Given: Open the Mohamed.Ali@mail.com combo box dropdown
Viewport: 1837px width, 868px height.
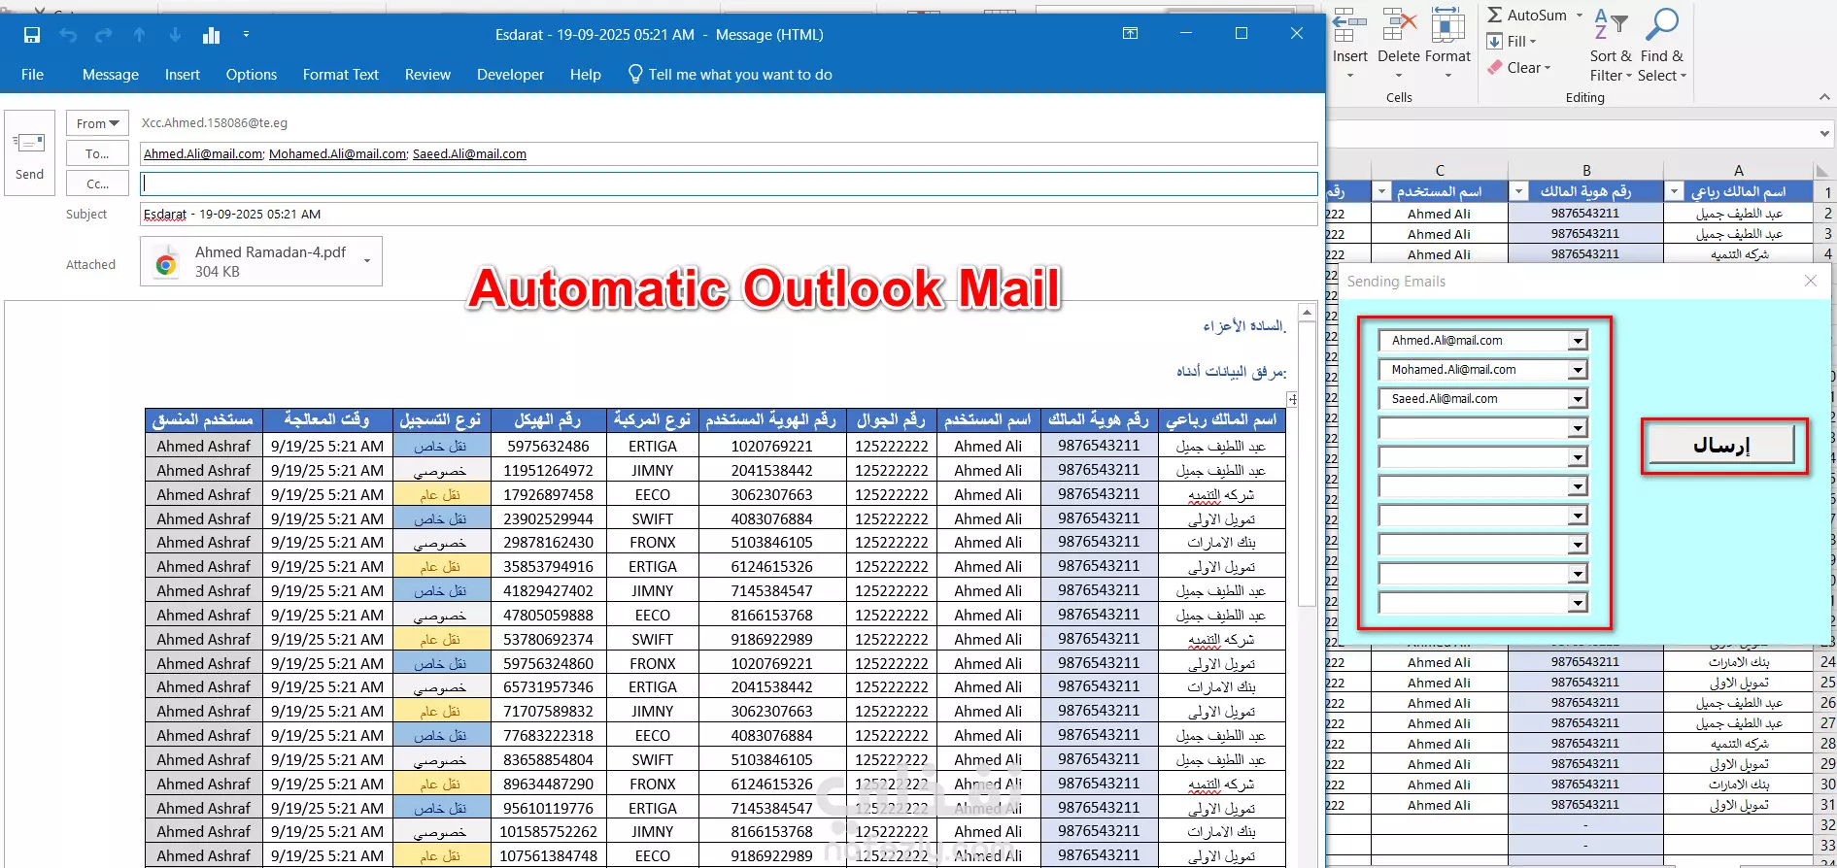Looking at the screenshot, I should pyautogui.click(x=1578, y=370).
